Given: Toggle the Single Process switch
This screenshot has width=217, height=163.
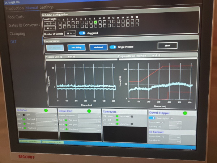Looking at the screenshot, I should (x=113, y=47).
